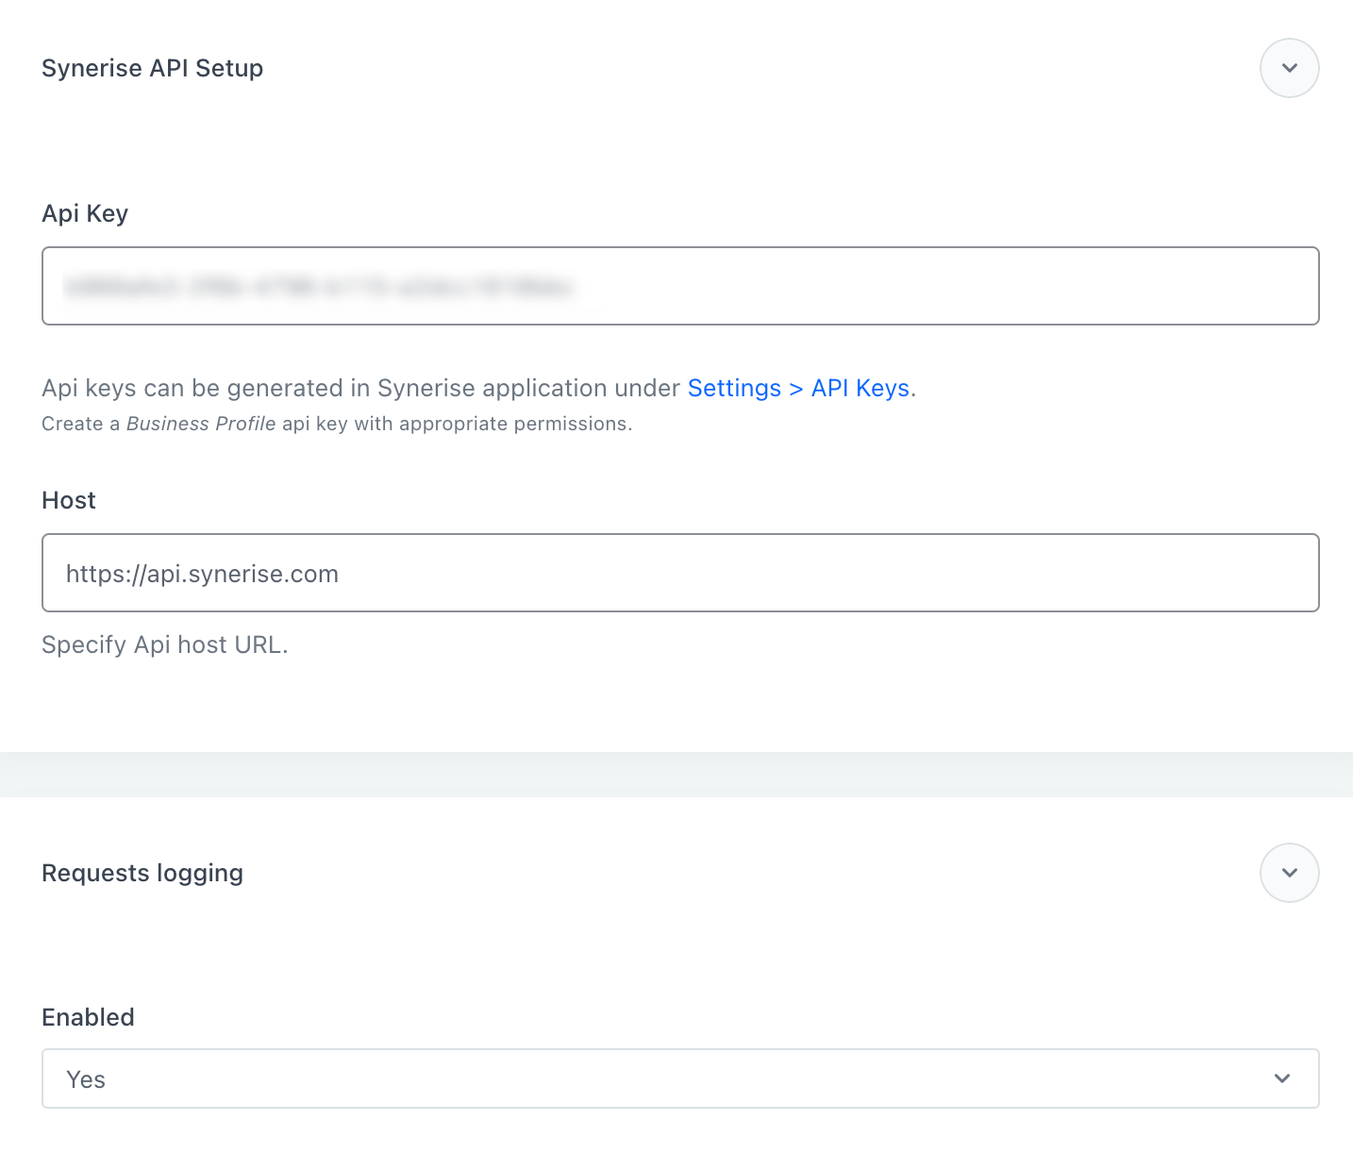This screenshot has height=1170, width=1353.
Task: Click the Enabled label
Action: pyautogui.click(x=87, y=1017)
